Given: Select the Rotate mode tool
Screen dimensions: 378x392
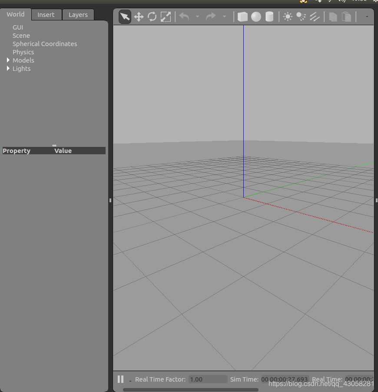Looking at the screenshot, I should (152, 17).
